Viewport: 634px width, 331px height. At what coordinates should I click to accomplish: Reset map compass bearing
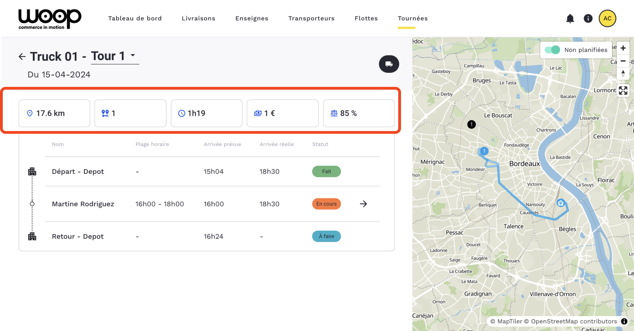(623, 73)
